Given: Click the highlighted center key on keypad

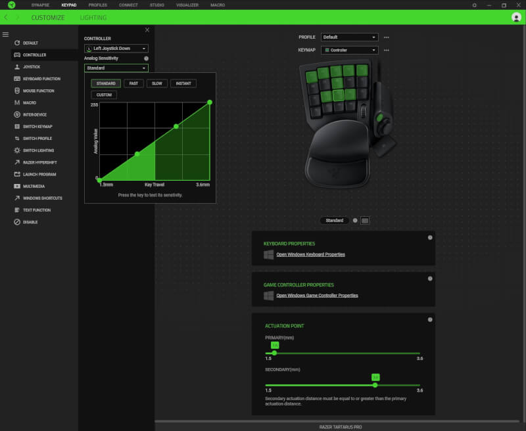Looking at the screenshot, I should click(x=338, y=95).
